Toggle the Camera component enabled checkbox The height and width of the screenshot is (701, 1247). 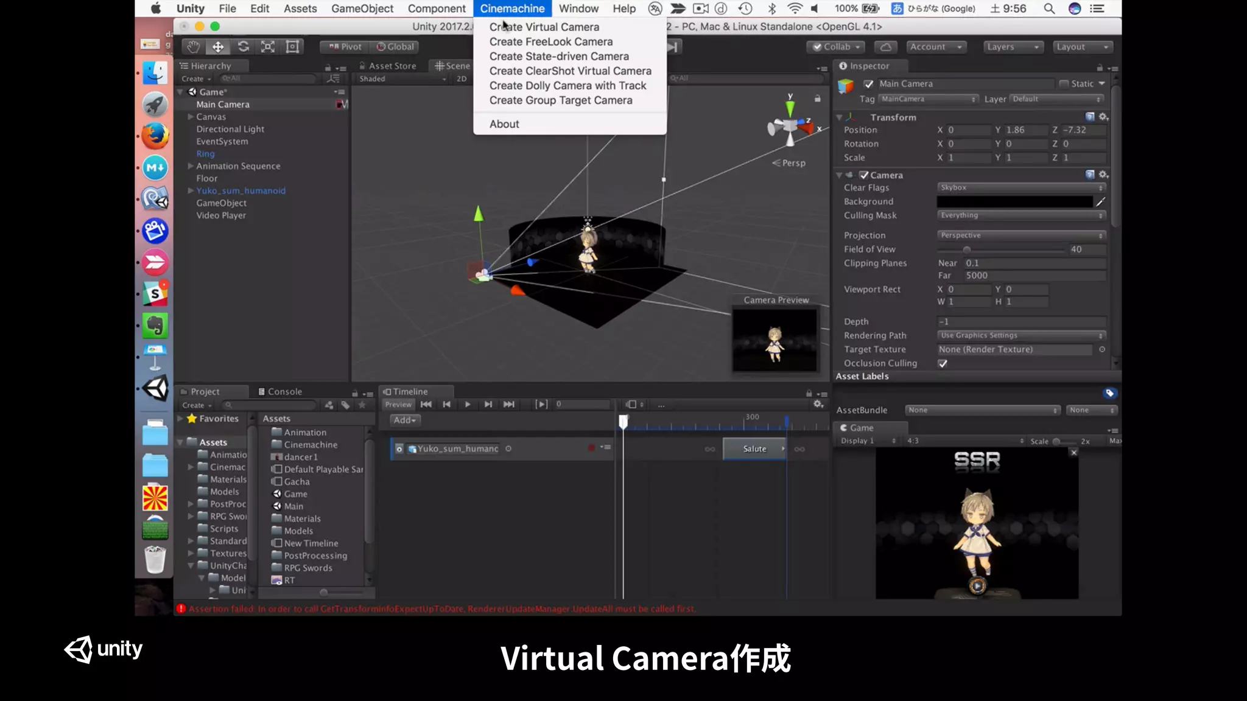coord(863,175)
